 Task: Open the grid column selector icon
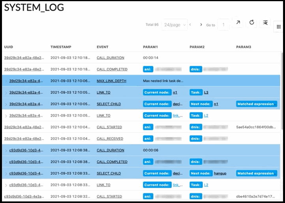point(279,27)
